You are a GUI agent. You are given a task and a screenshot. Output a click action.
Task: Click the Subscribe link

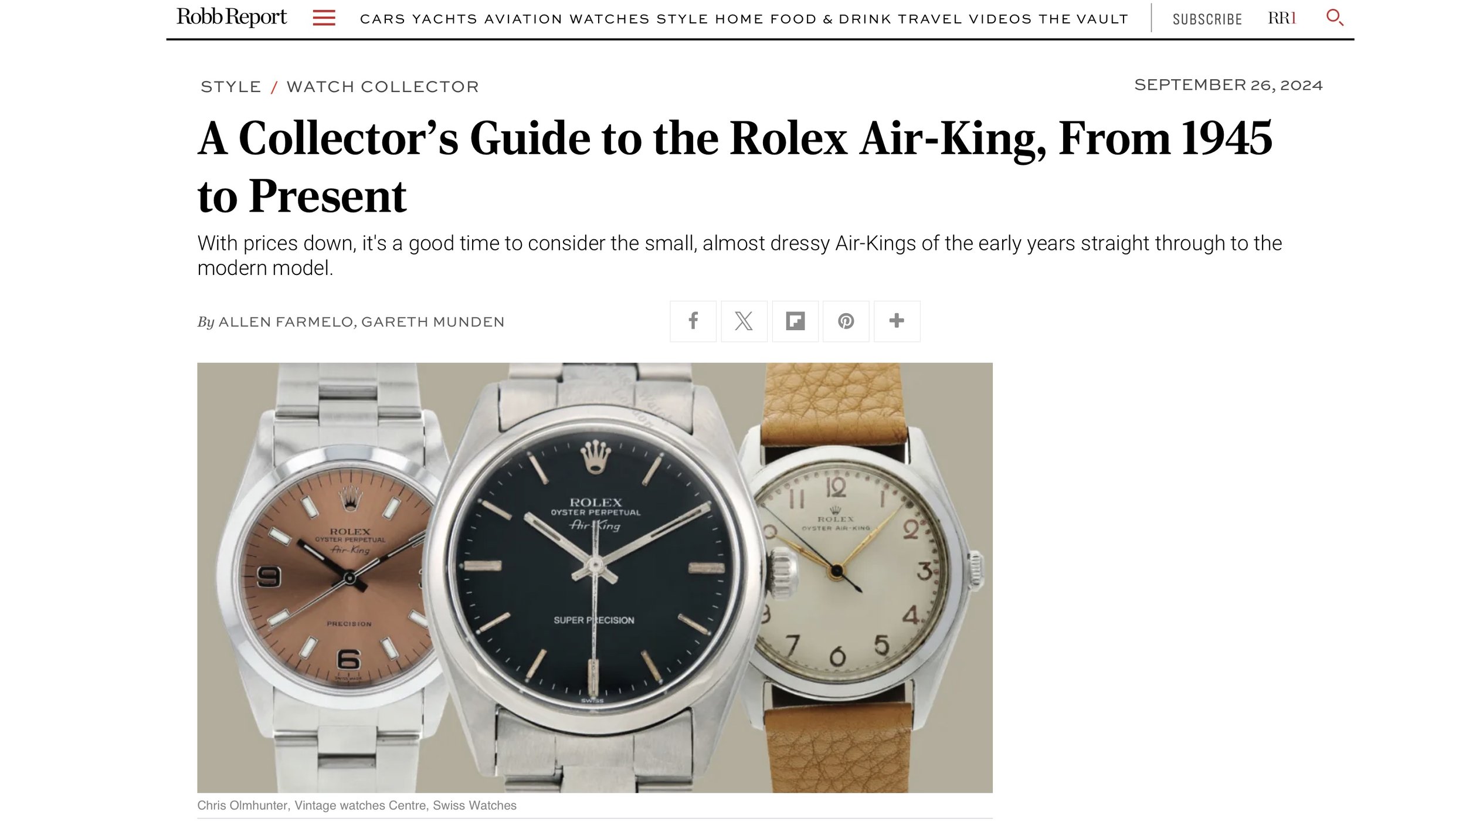[1207, 19]
